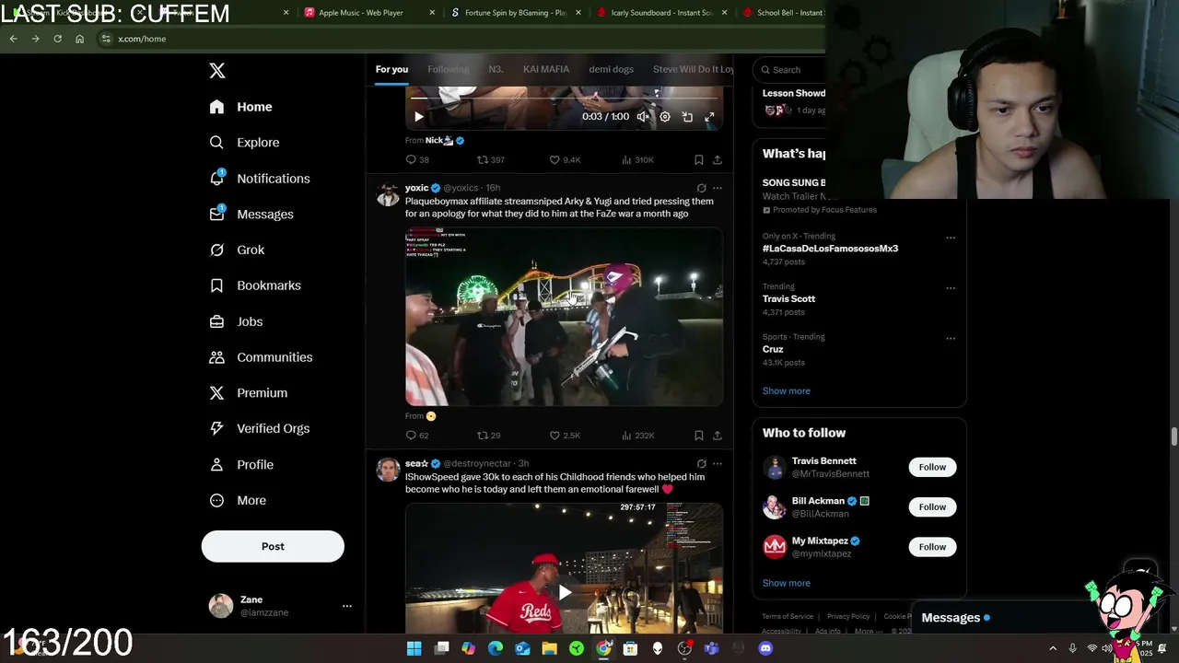Open the Nick video settings gear

(665, 117)
